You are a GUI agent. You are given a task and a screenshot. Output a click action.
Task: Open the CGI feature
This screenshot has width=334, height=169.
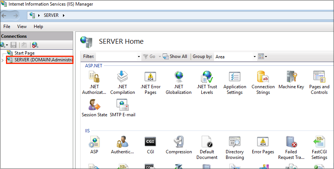(x=150, y=145)
